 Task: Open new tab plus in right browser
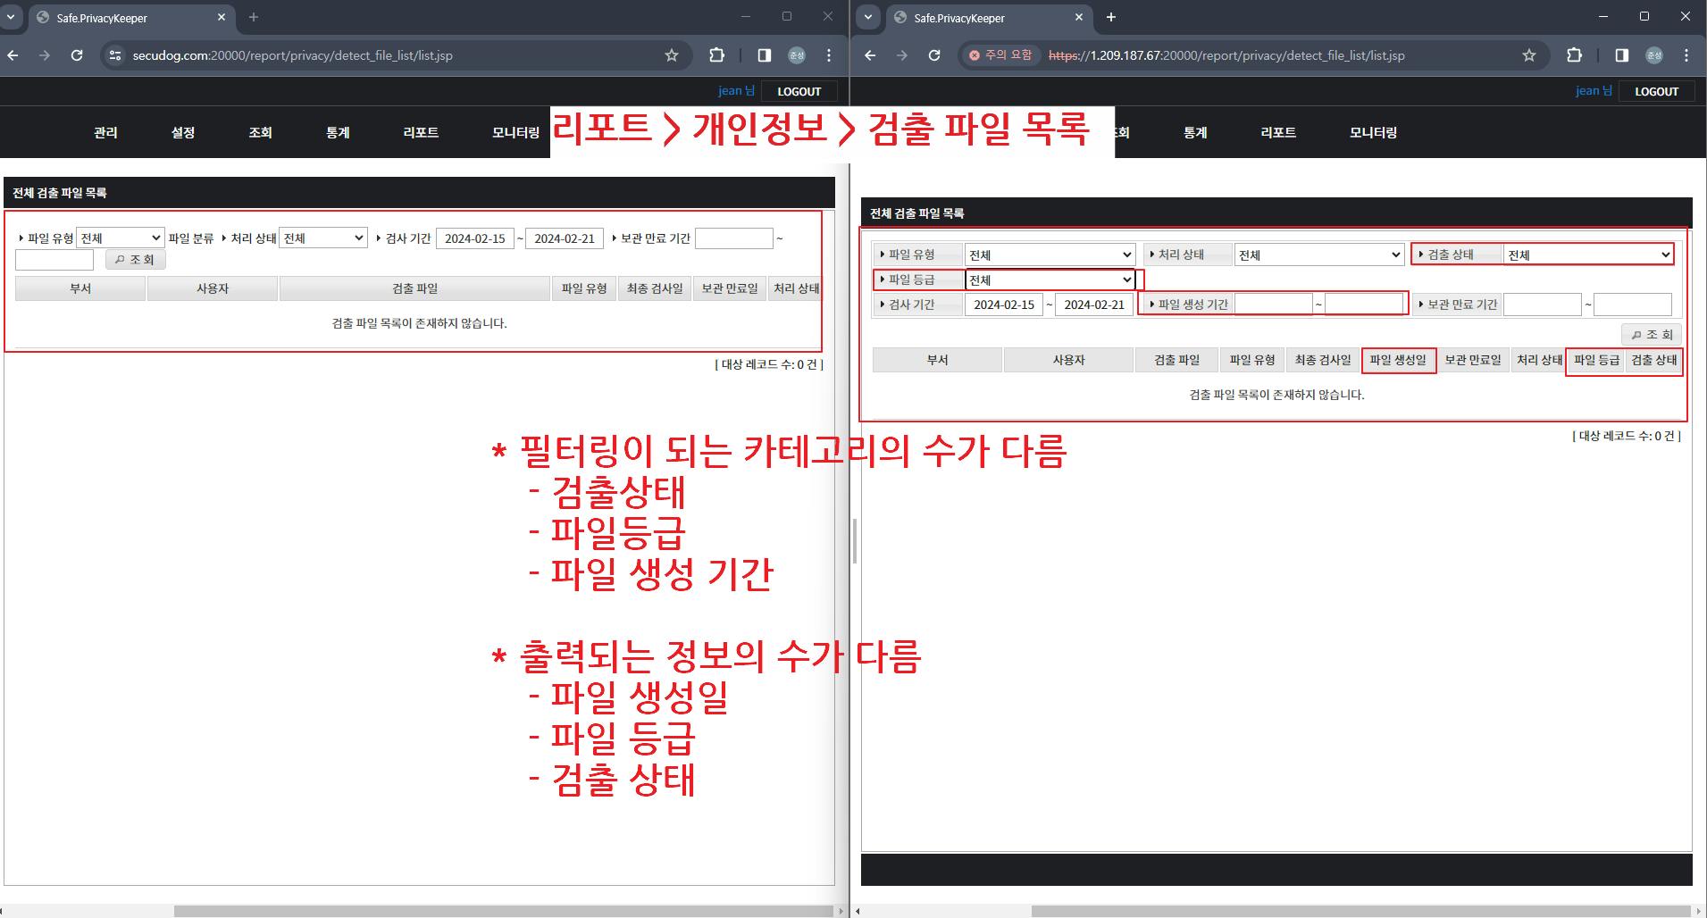1111,17
